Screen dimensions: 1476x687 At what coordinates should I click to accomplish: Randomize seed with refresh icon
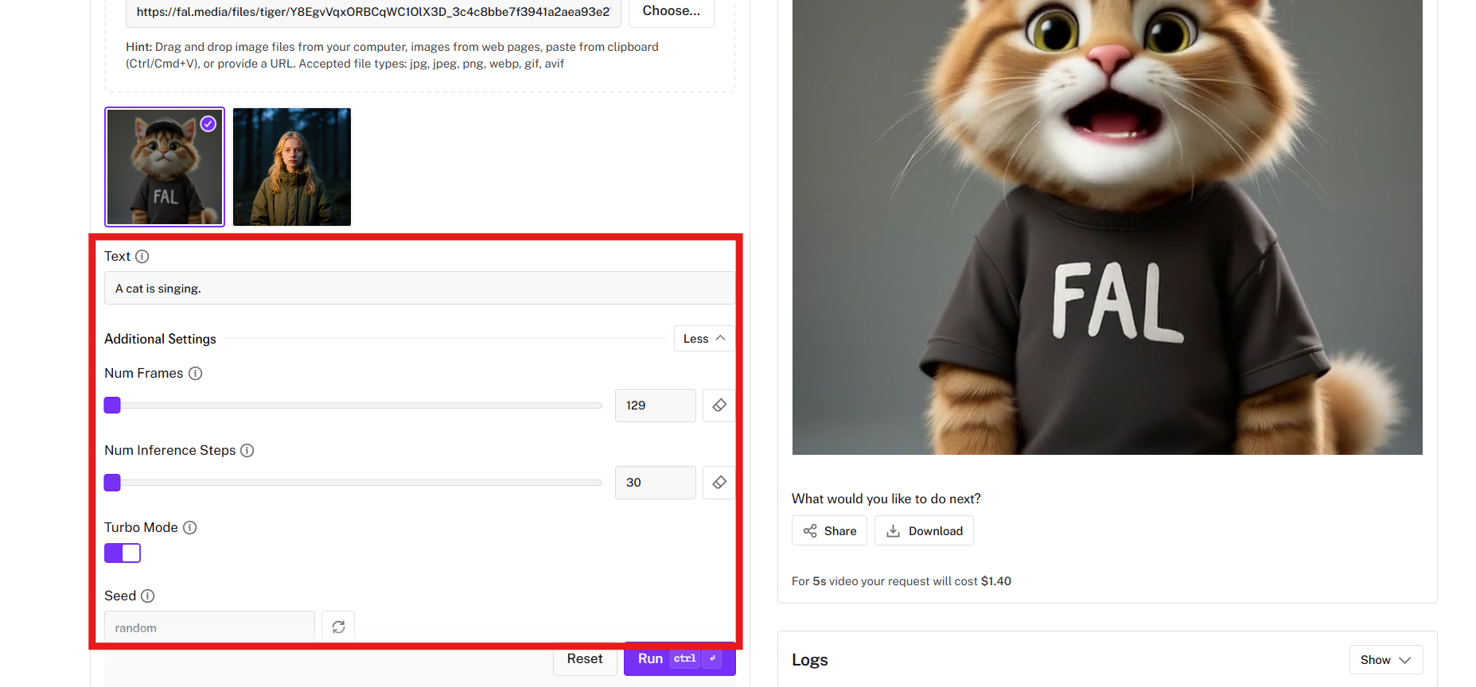(338, 627)
